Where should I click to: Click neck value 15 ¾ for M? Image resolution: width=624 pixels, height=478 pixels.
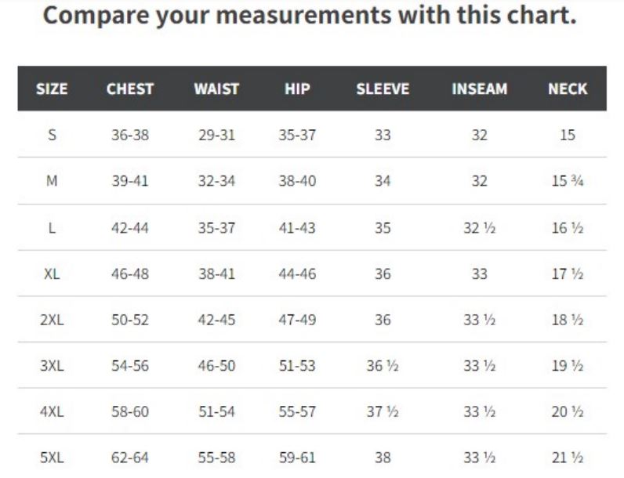pos(568,181)
